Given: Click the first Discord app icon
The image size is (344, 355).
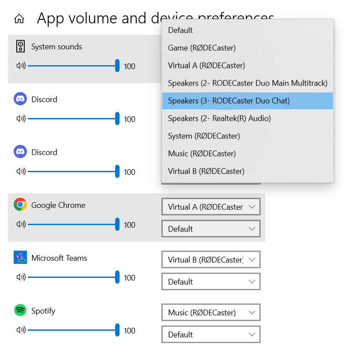Looking at the screenshot, I should click(x=20, y=99).
